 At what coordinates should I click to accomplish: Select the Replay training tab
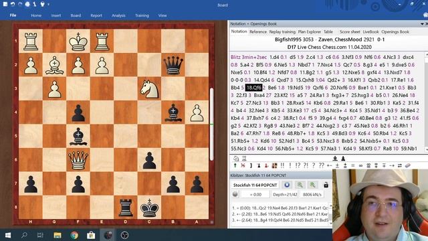282,31
